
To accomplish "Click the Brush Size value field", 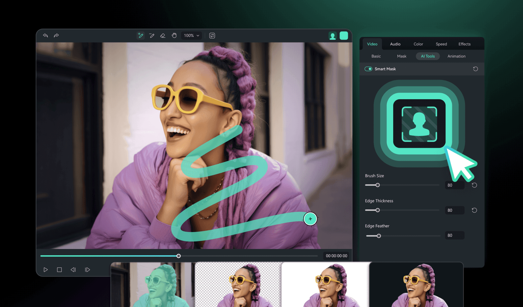I will tap(454, 185).
